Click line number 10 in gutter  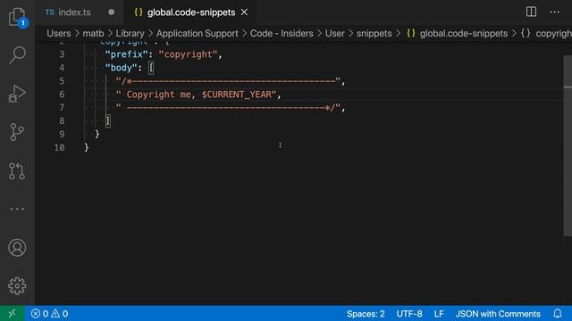pyautogui.click(x=60, y=148)
